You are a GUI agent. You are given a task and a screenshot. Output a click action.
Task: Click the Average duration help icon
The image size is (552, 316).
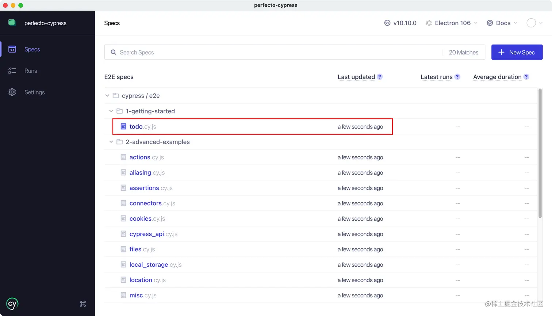pyautogui.click(x=526, y=77)
